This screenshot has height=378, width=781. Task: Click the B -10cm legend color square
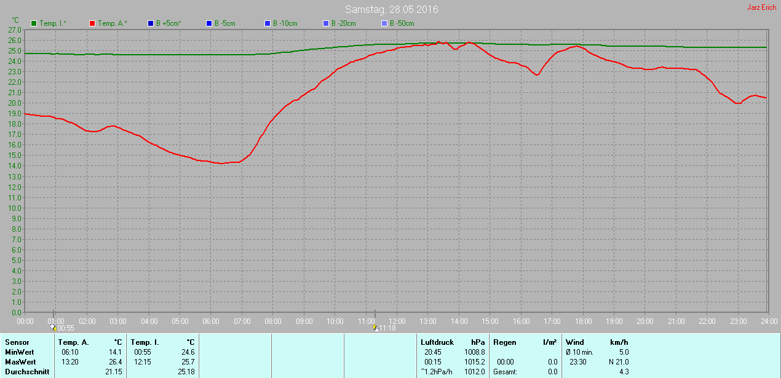click(x=268, y=23)
